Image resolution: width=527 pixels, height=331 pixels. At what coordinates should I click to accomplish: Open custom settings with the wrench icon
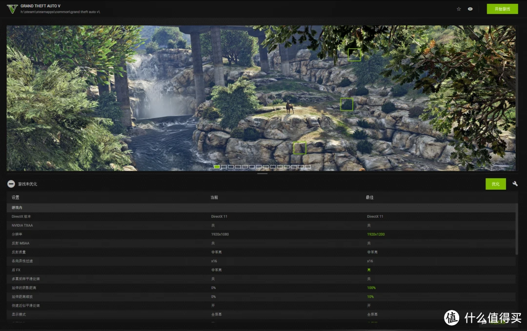515,184
